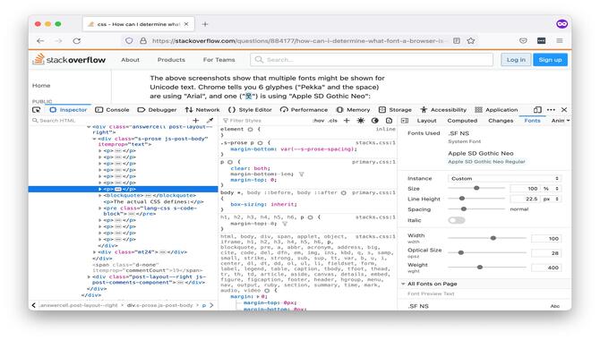Click the Stack Overflow search box

[x=372, y=60]
